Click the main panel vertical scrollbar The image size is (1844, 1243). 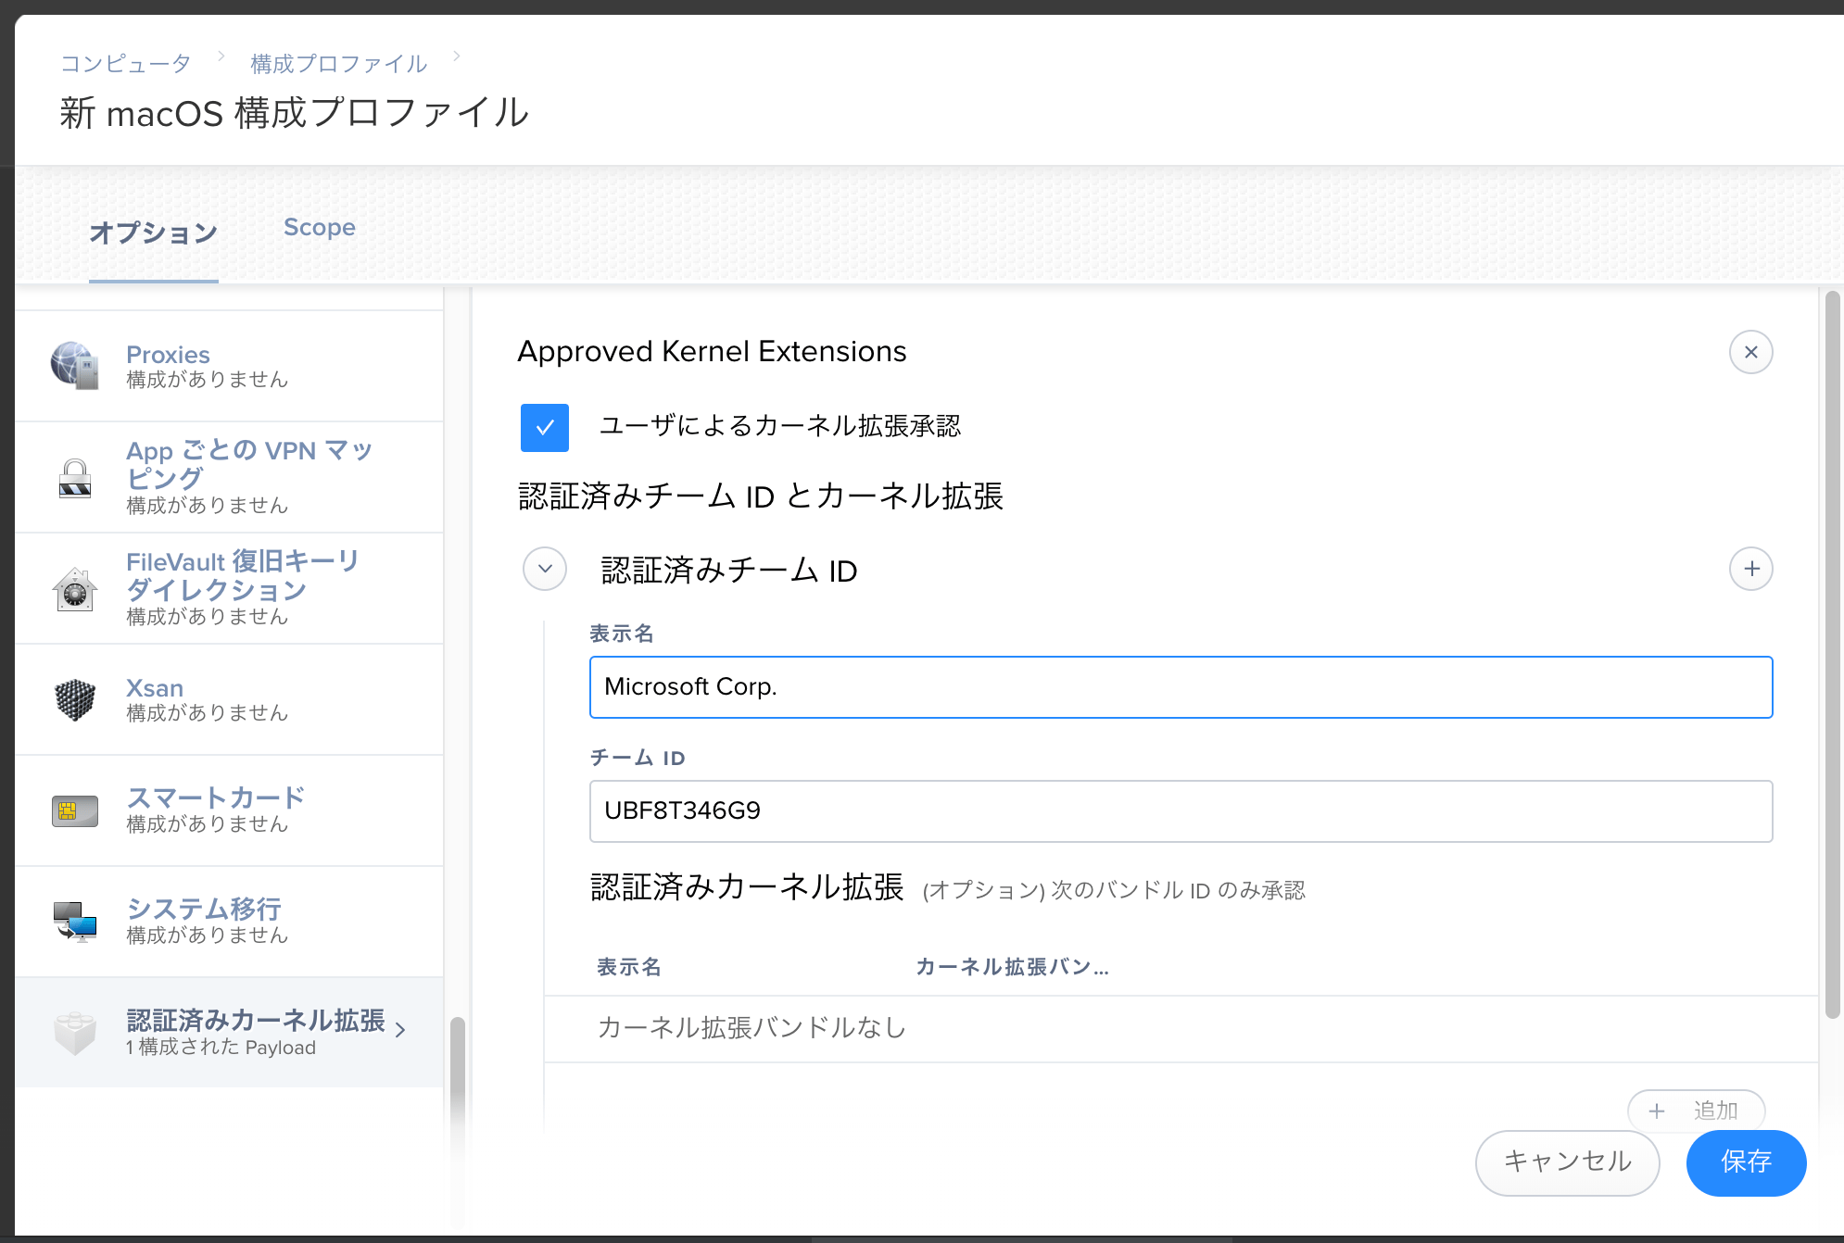point(1832,656)
